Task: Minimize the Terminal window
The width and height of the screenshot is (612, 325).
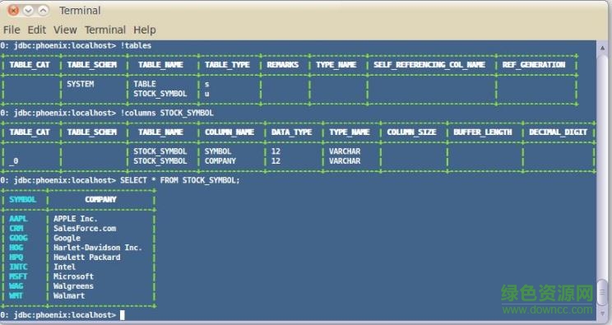Action: (28, 11)
